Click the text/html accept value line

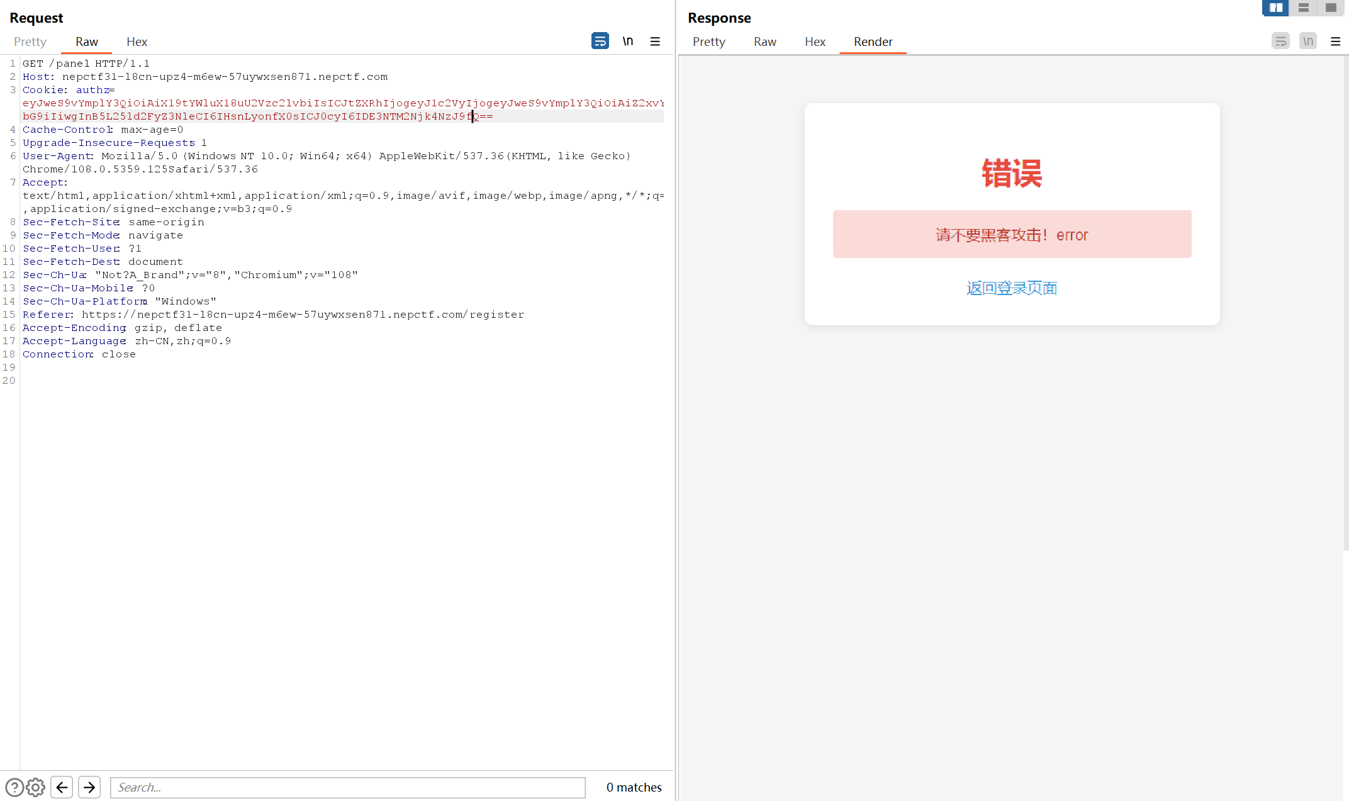coord(343,196)
